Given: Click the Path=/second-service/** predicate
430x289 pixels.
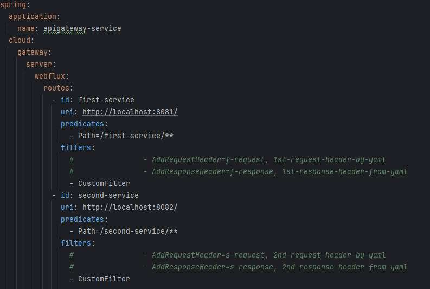Looking at the screenshot, I should click(x=127, y=231).
